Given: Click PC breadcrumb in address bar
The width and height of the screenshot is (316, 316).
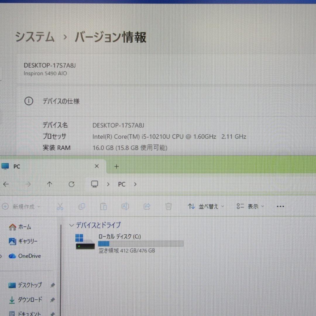Looking at the screenshot, I should pos(122,184).
